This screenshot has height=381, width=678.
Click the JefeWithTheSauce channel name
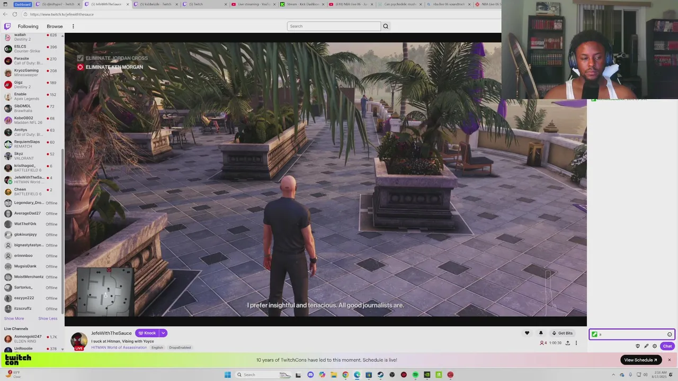111,333
